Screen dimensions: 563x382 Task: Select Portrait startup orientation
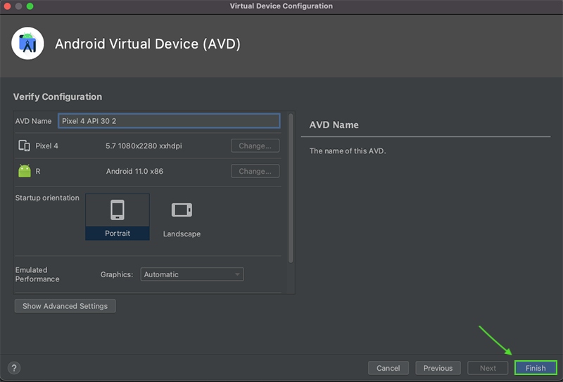(118, 217)
